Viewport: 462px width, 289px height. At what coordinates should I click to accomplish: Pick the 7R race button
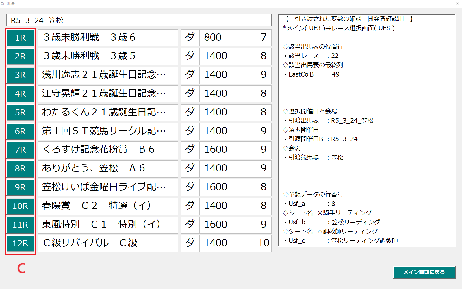tap(21, 150)
